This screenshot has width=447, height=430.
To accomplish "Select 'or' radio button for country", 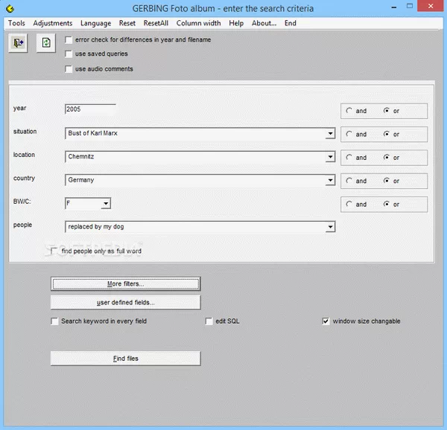I will [x=387, y=181].
